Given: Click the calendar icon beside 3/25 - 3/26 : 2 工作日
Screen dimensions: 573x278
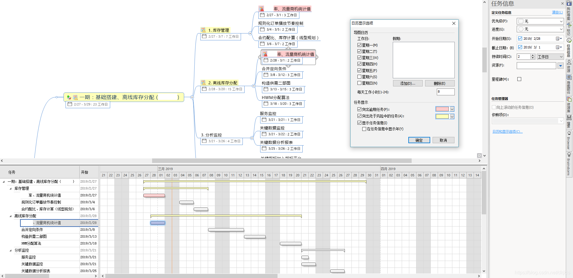Looking at the screenshot, I should (264, 148).
